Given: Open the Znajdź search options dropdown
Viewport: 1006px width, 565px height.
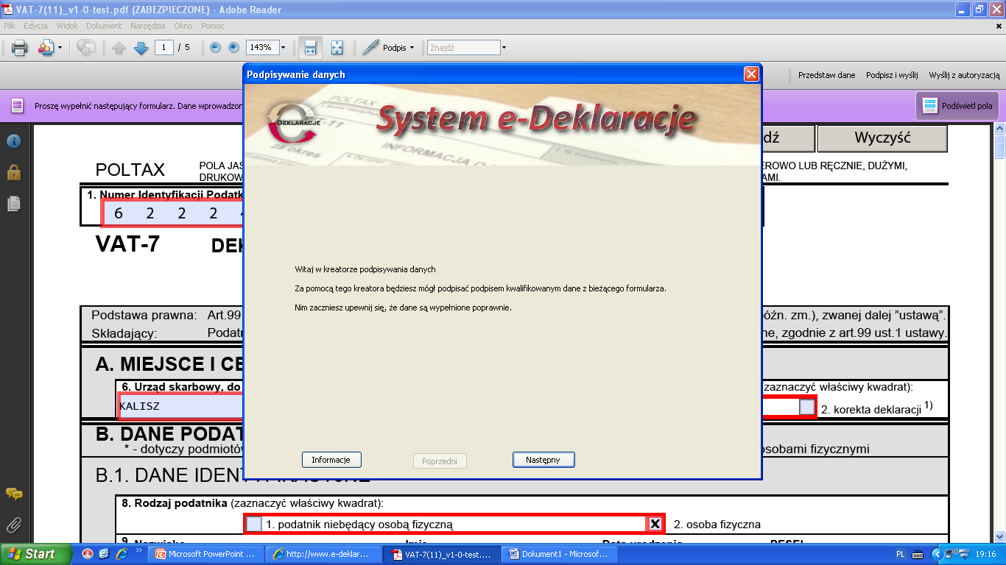Looking at the screenshot, I should pyautogui.click(x=504, y=48).
